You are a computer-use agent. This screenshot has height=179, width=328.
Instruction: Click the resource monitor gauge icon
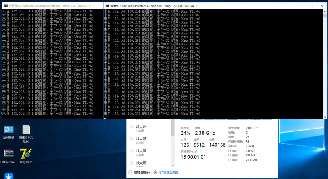(155, 172)
